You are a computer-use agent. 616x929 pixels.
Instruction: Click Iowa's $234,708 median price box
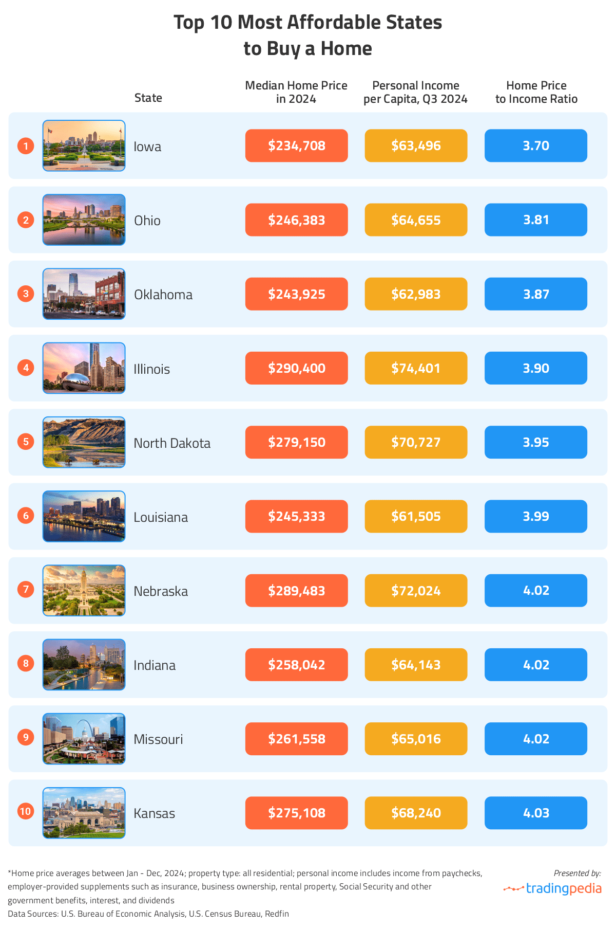click(x=296, y=145)
